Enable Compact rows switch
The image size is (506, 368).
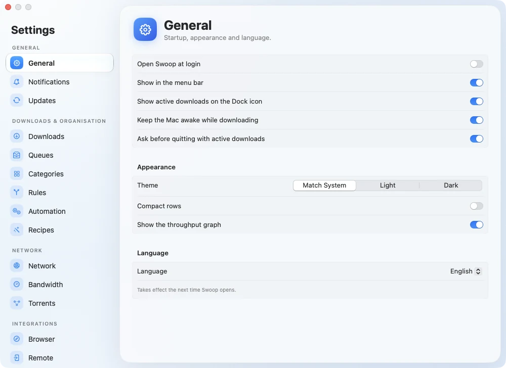tap(476, 206)
